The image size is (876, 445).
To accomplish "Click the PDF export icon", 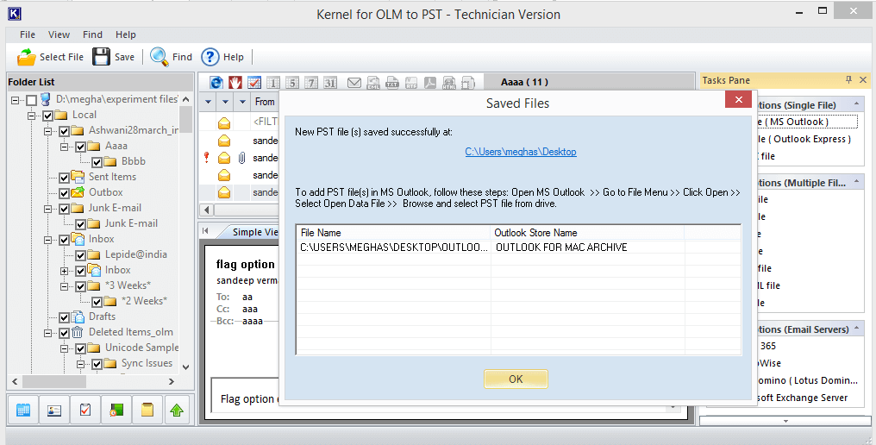I will pyautogui.click(x=430, y=83).
